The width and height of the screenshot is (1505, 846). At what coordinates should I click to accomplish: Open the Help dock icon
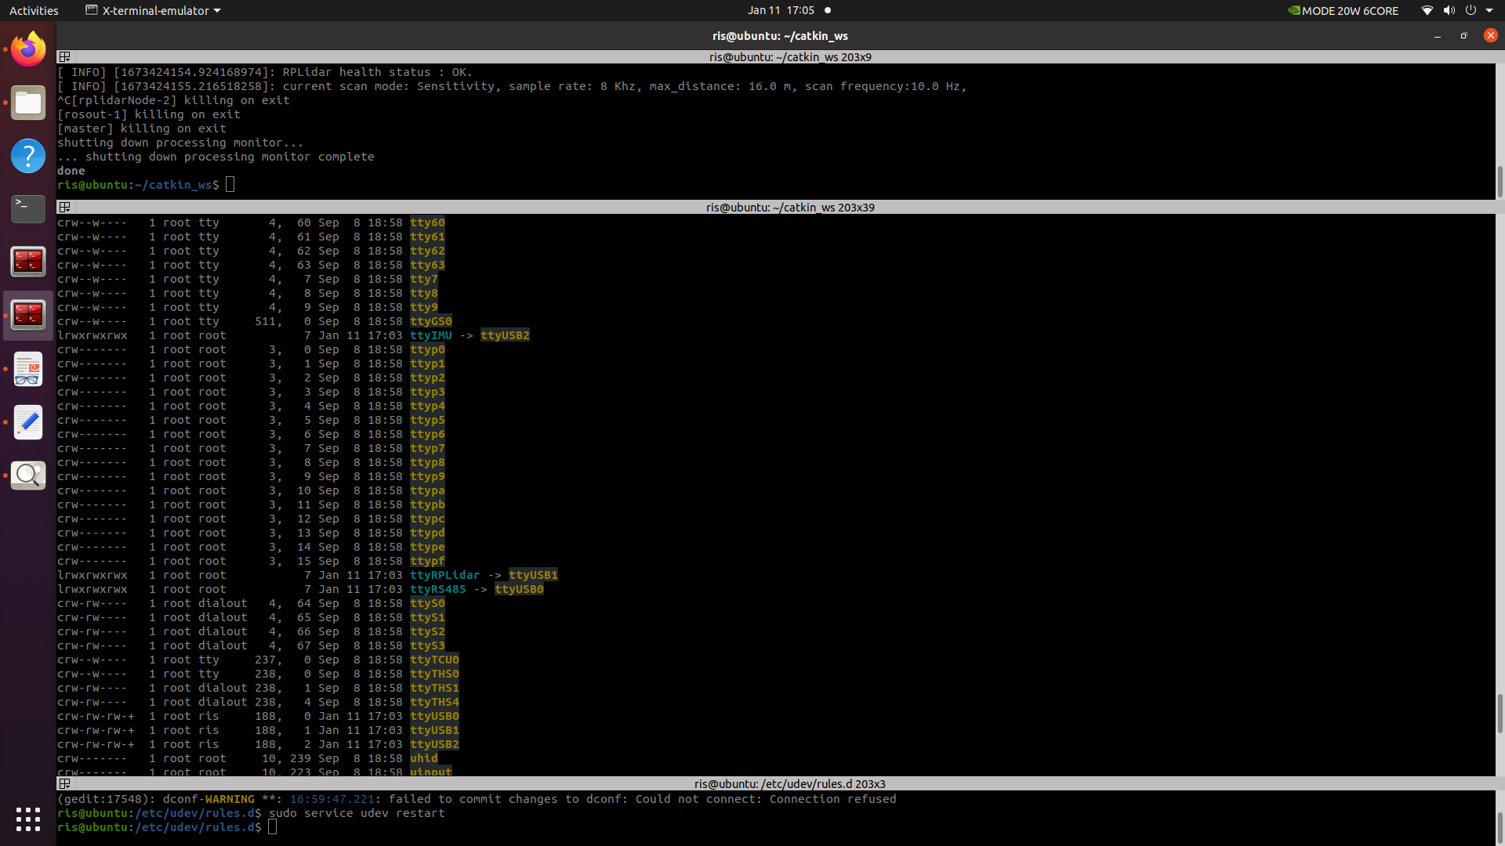[28, 156]
